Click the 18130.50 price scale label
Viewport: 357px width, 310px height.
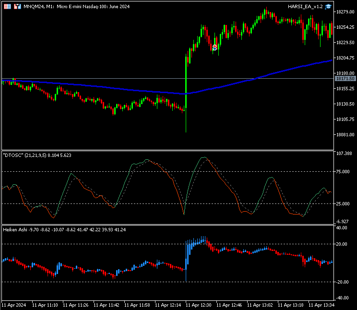[x=345, y=104]
